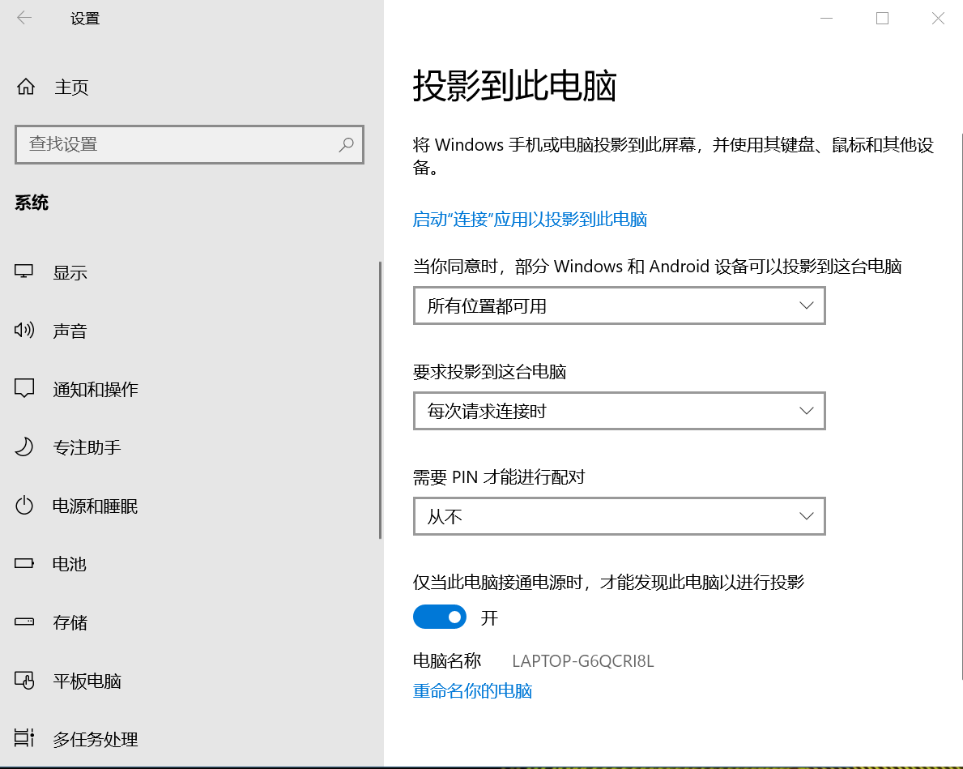Viewport: 963px width, 769px height.
Task: Open the 每次请求连接时 dropdown
Action: [619, 411]
